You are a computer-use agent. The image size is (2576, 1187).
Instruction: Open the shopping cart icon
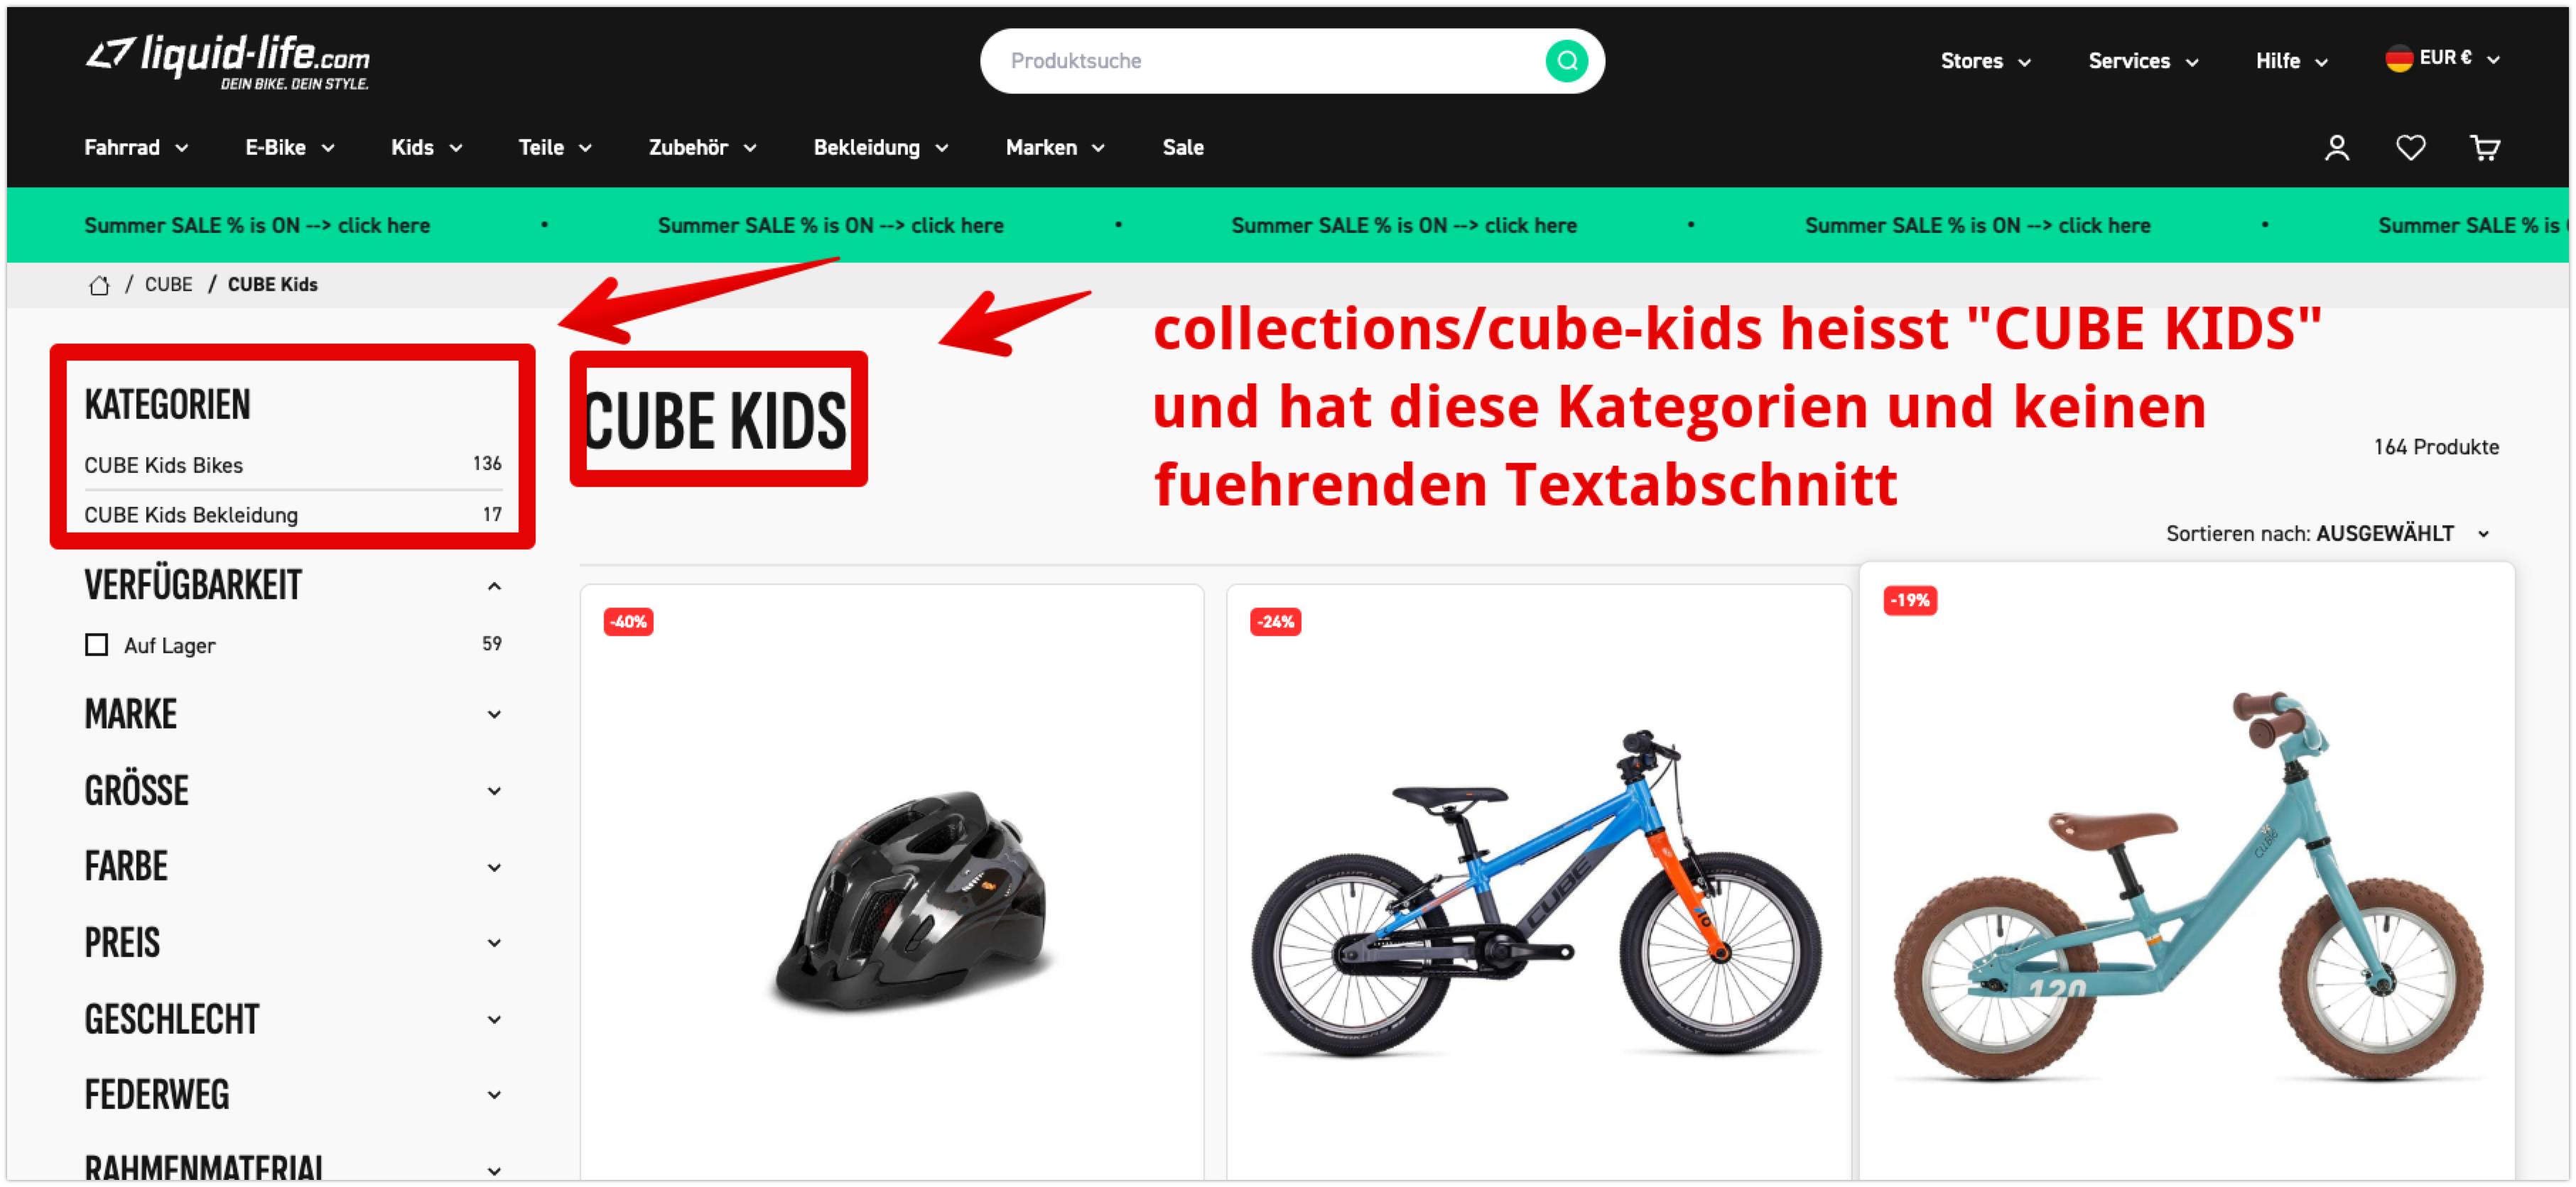[x=2484, y=148]
